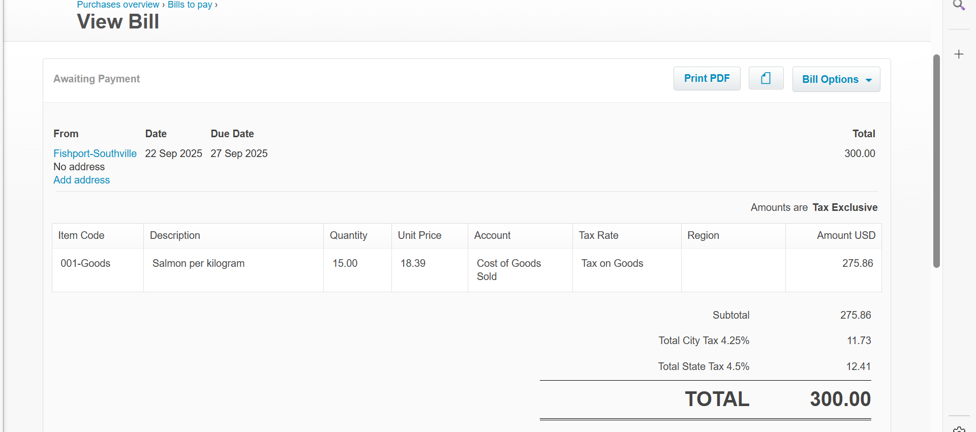Click the search magnifier icon in sidebar

[x=959, y=6]
